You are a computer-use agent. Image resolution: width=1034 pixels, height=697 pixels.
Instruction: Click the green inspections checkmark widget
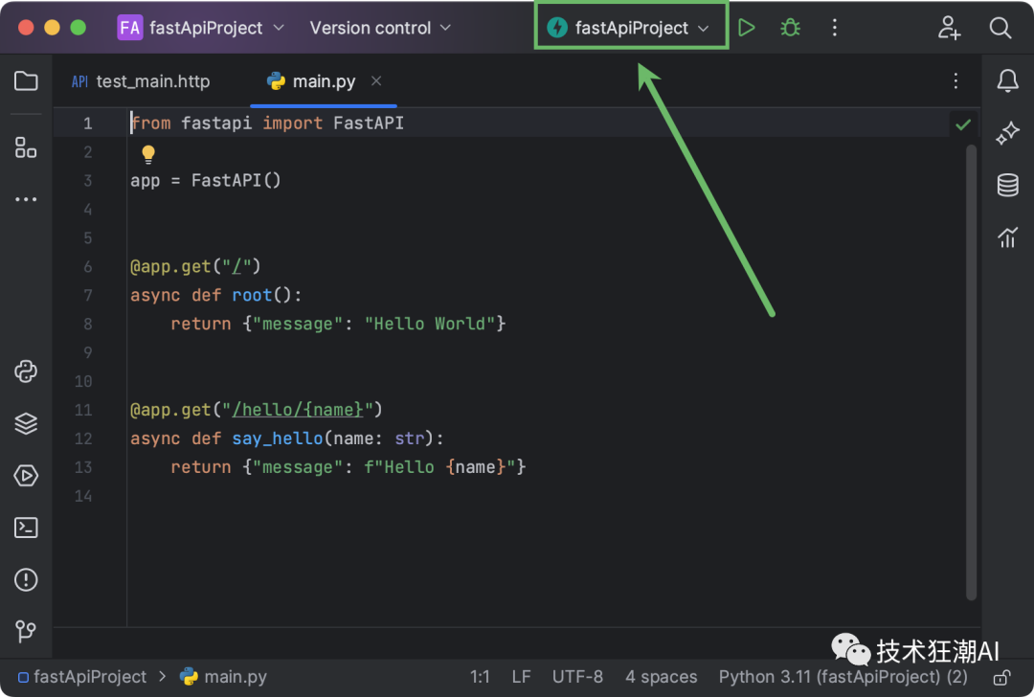pos(963,124)
